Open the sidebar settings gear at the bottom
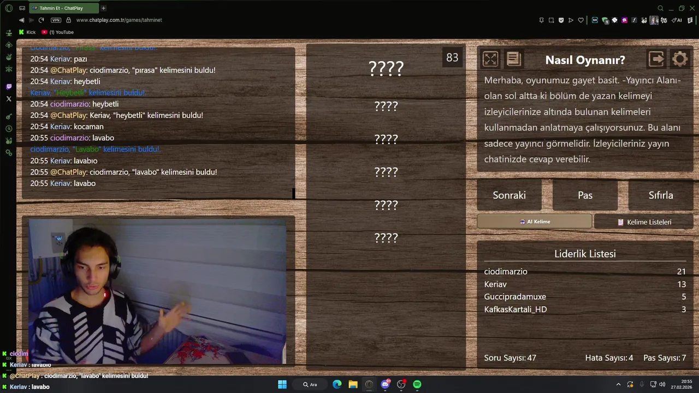 [9, 152]
